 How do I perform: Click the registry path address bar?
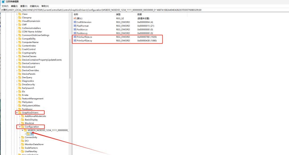[x=144, y=10]
